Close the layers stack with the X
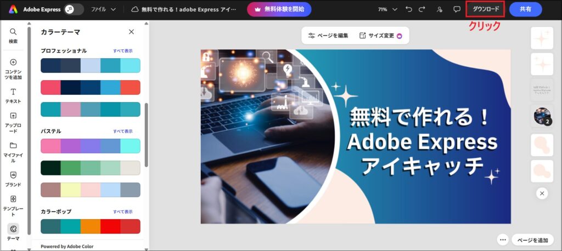The width and height of the screenshot is (562, 251). [x=542, y=193]
